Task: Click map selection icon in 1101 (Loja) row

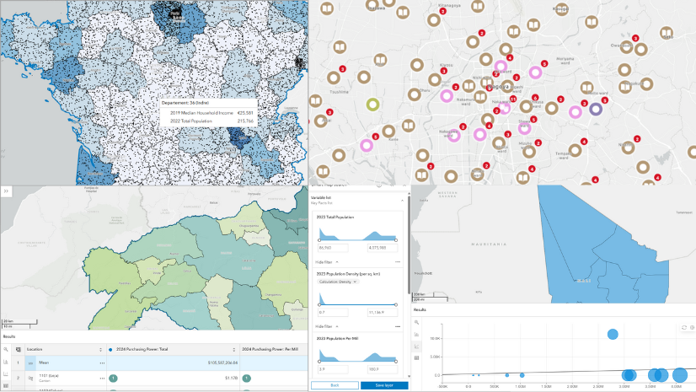Action: pyautogui.click(x=30, y=379)
